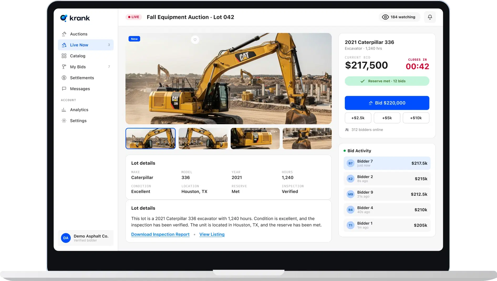The width and height of the screenshot is (497, 281).
Task: Click the Bidder 2 $215k bid row
Action: (387, 179)
